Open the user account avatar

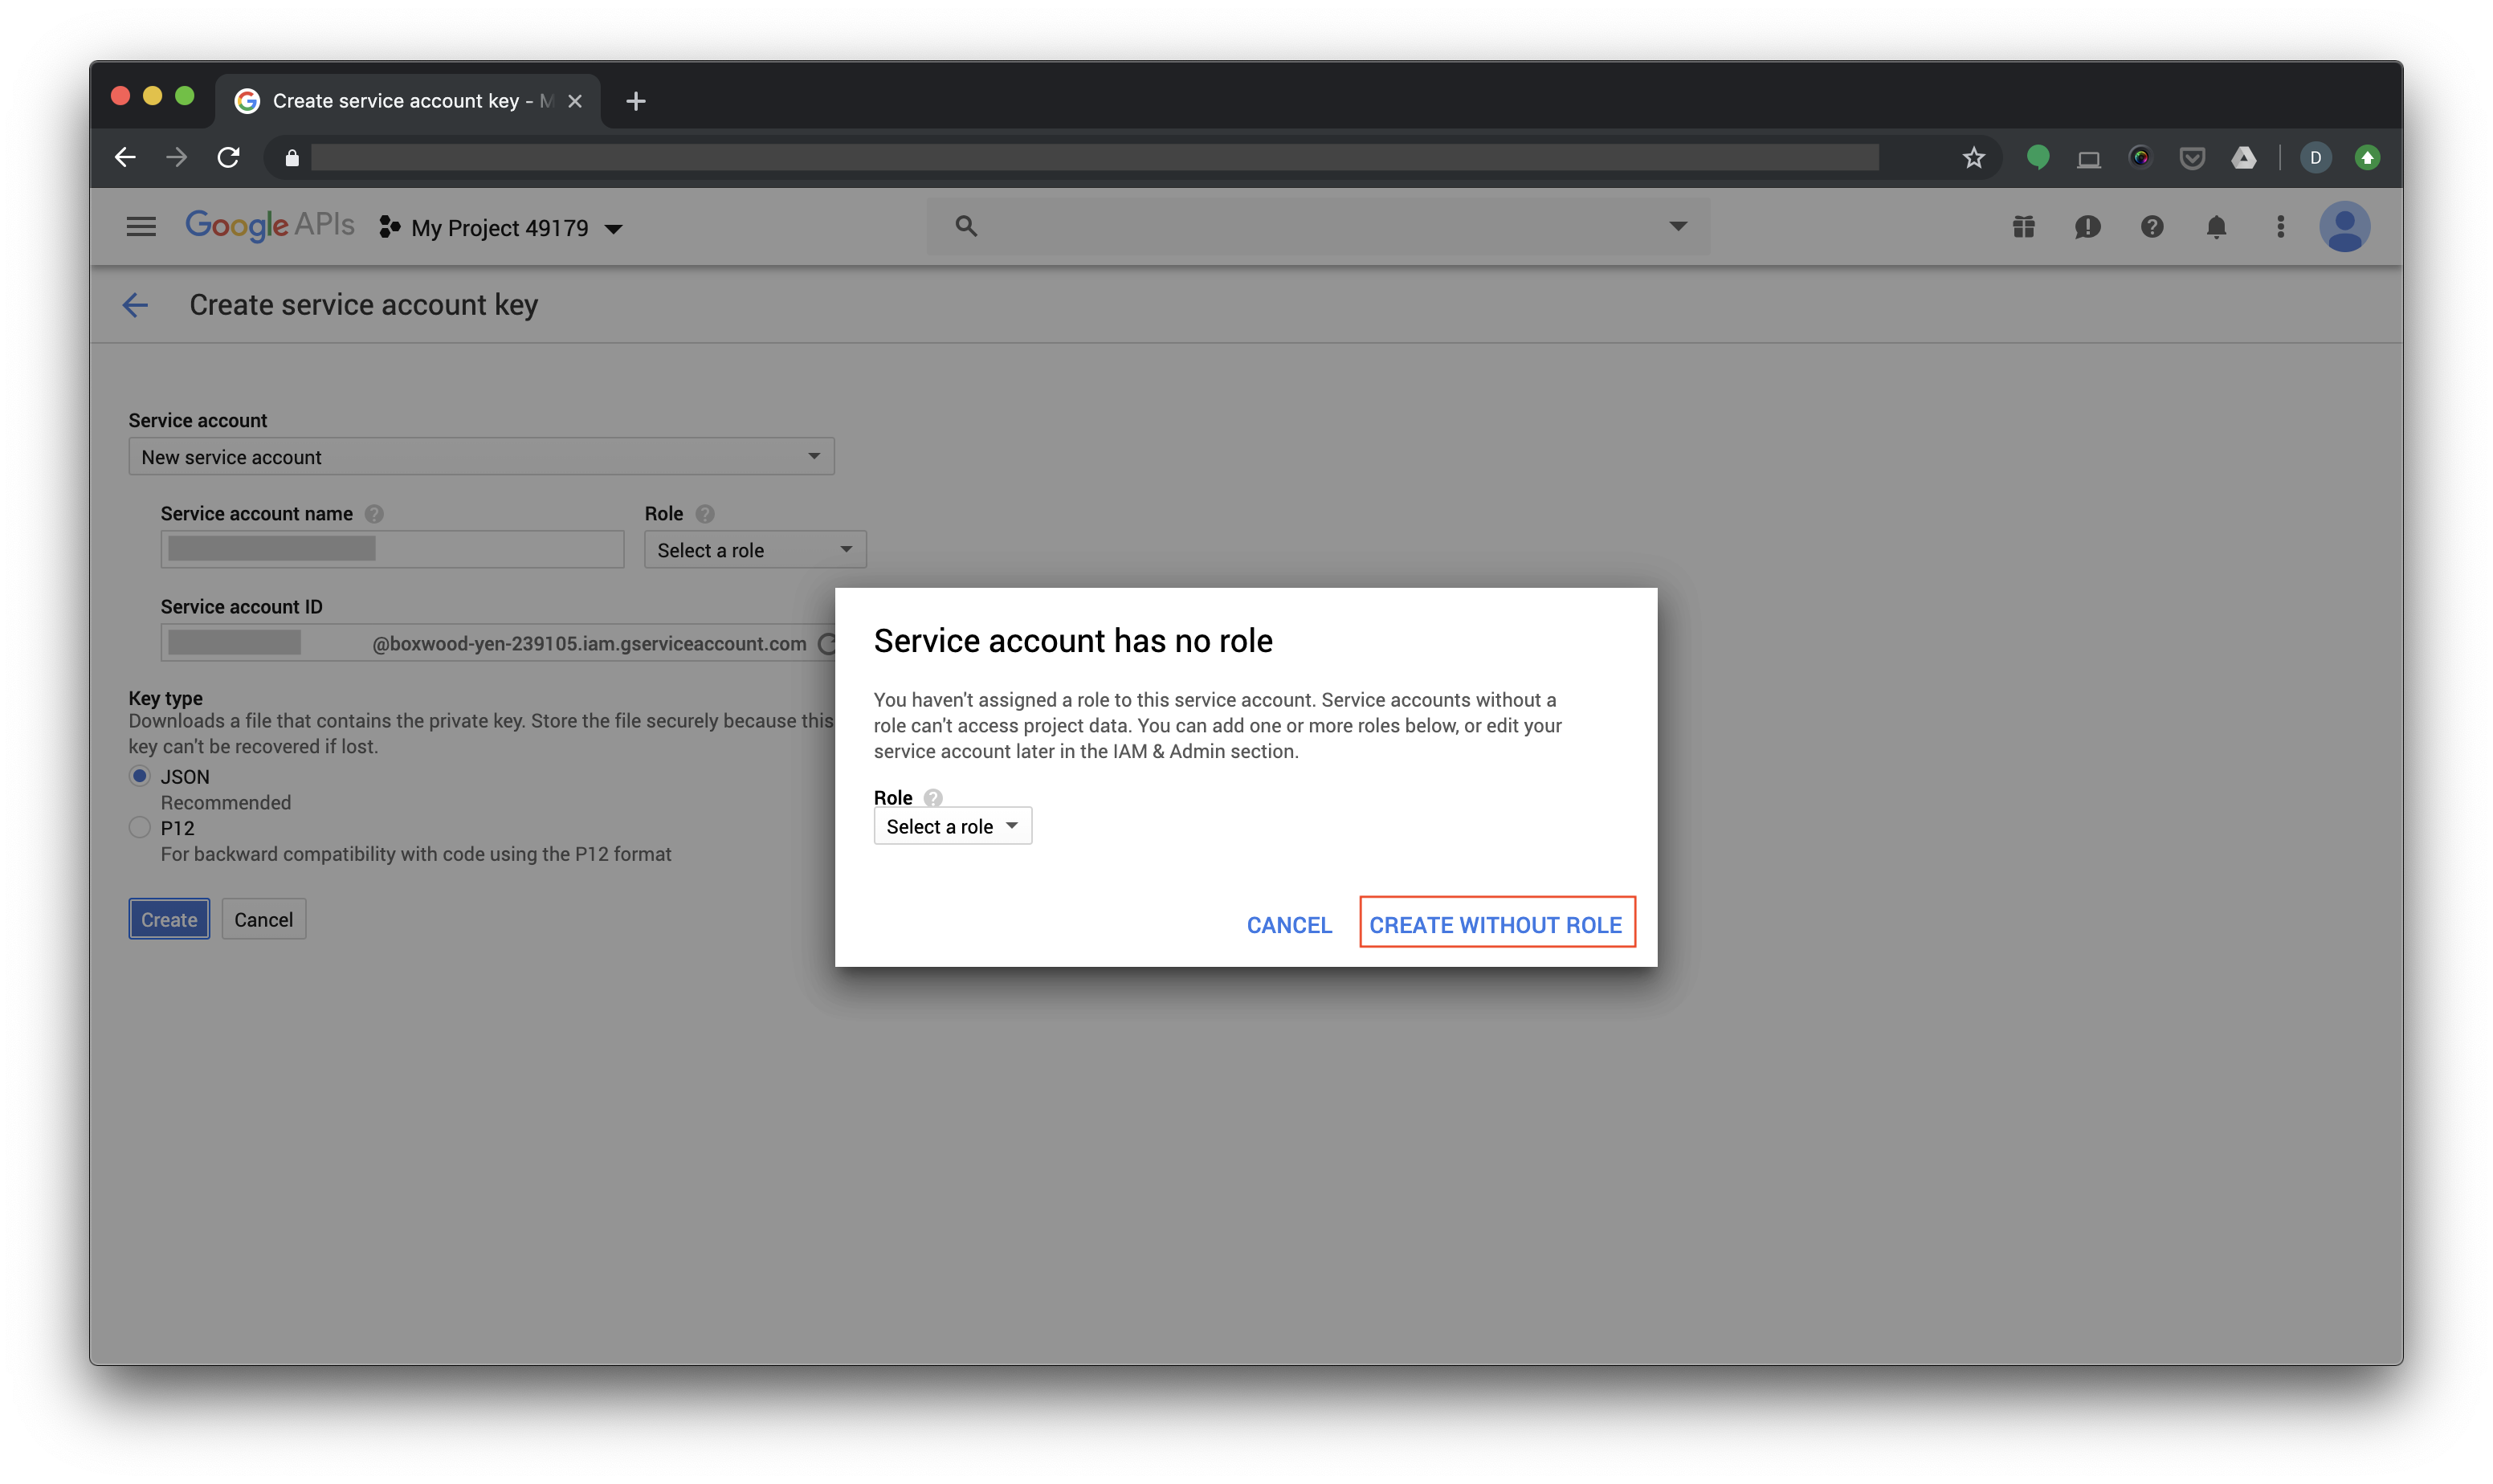coord(2344,227)
